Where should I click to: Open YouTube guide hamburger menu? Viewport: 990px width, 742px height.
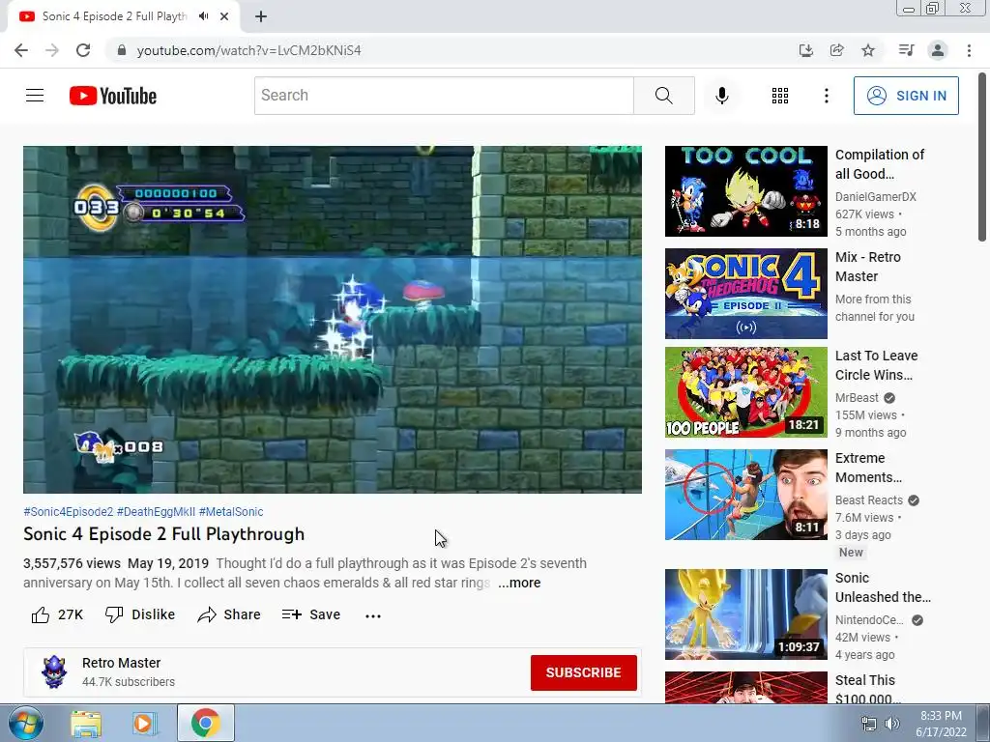click(x=35, y=96)
